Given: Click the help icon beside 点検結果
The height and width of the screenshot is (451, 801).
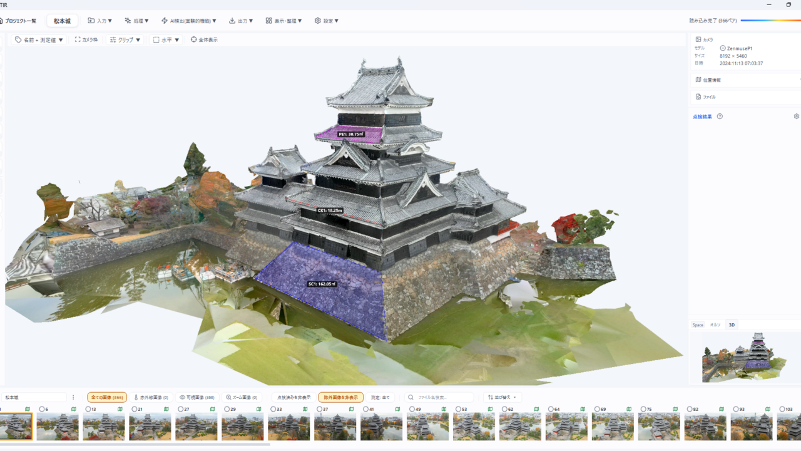Looking at the screenshot, I should [x=720, y=117].
